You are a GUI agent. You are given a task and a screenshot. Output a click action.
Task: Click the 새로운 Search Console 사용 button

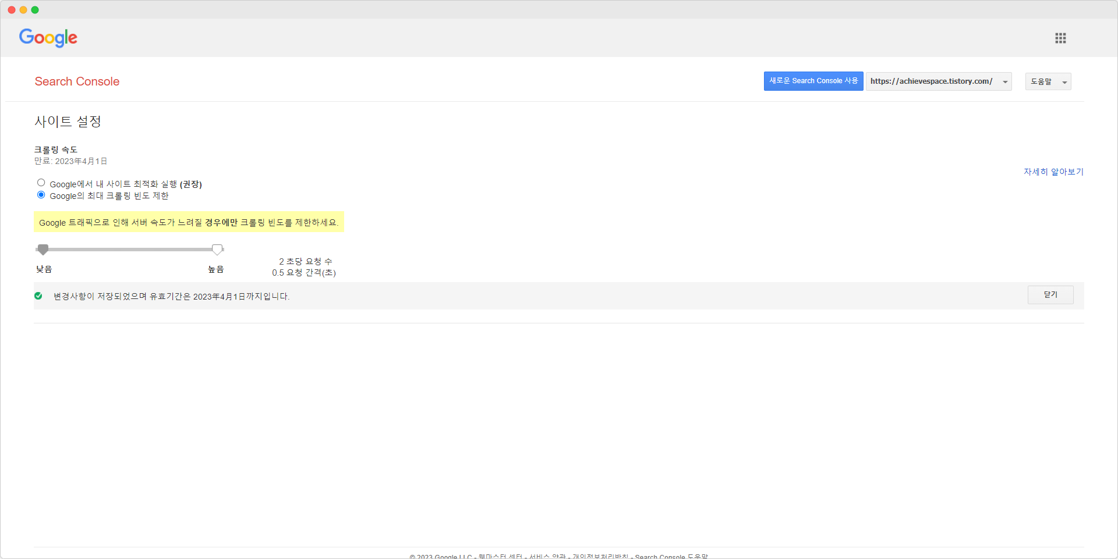[x=813, y=81]
